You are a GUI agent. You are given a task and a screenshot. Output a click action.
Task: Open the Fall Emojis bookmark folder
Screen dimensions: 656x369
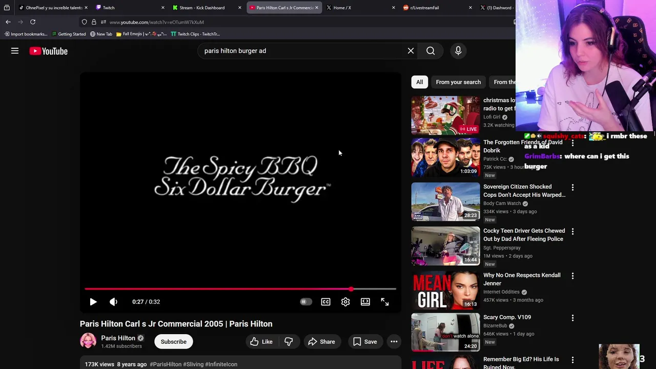[141, 34]
